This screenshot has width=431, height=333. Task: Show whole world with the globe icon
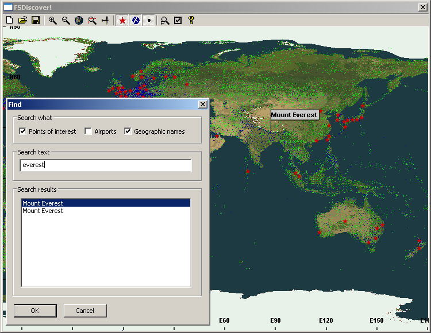click(79, 20)
